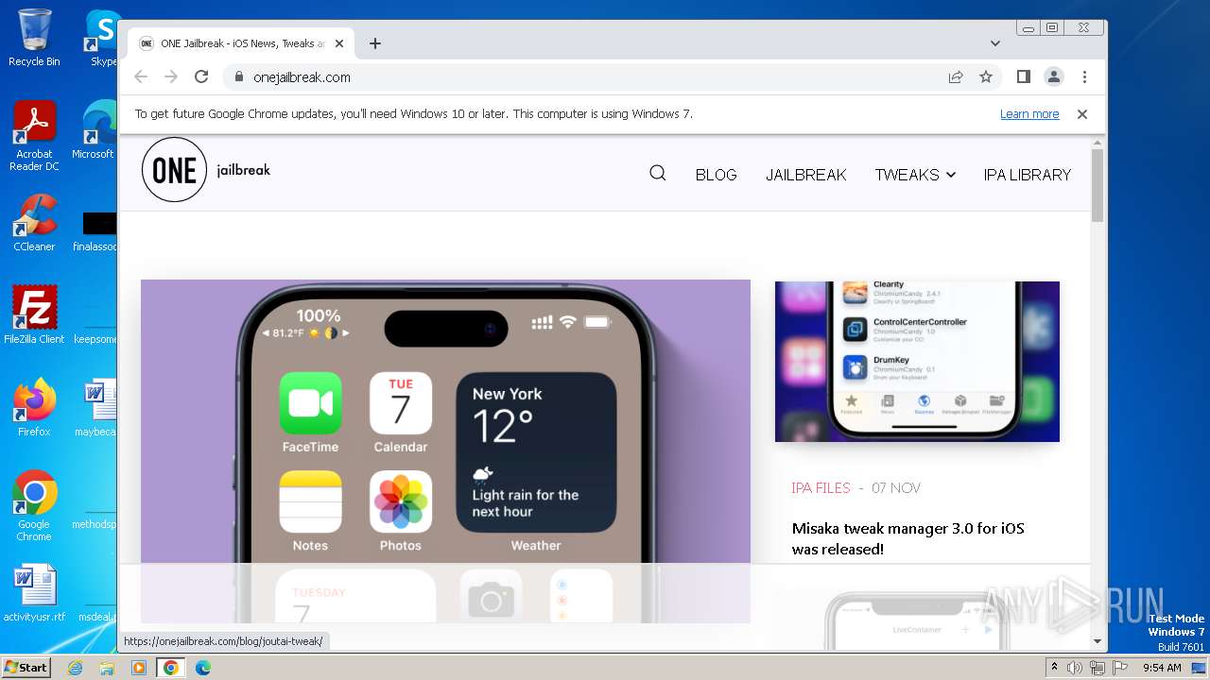Open the site search magnifier
The height and width of the screenshot is (680, 1210).
[x=658, y=173]
